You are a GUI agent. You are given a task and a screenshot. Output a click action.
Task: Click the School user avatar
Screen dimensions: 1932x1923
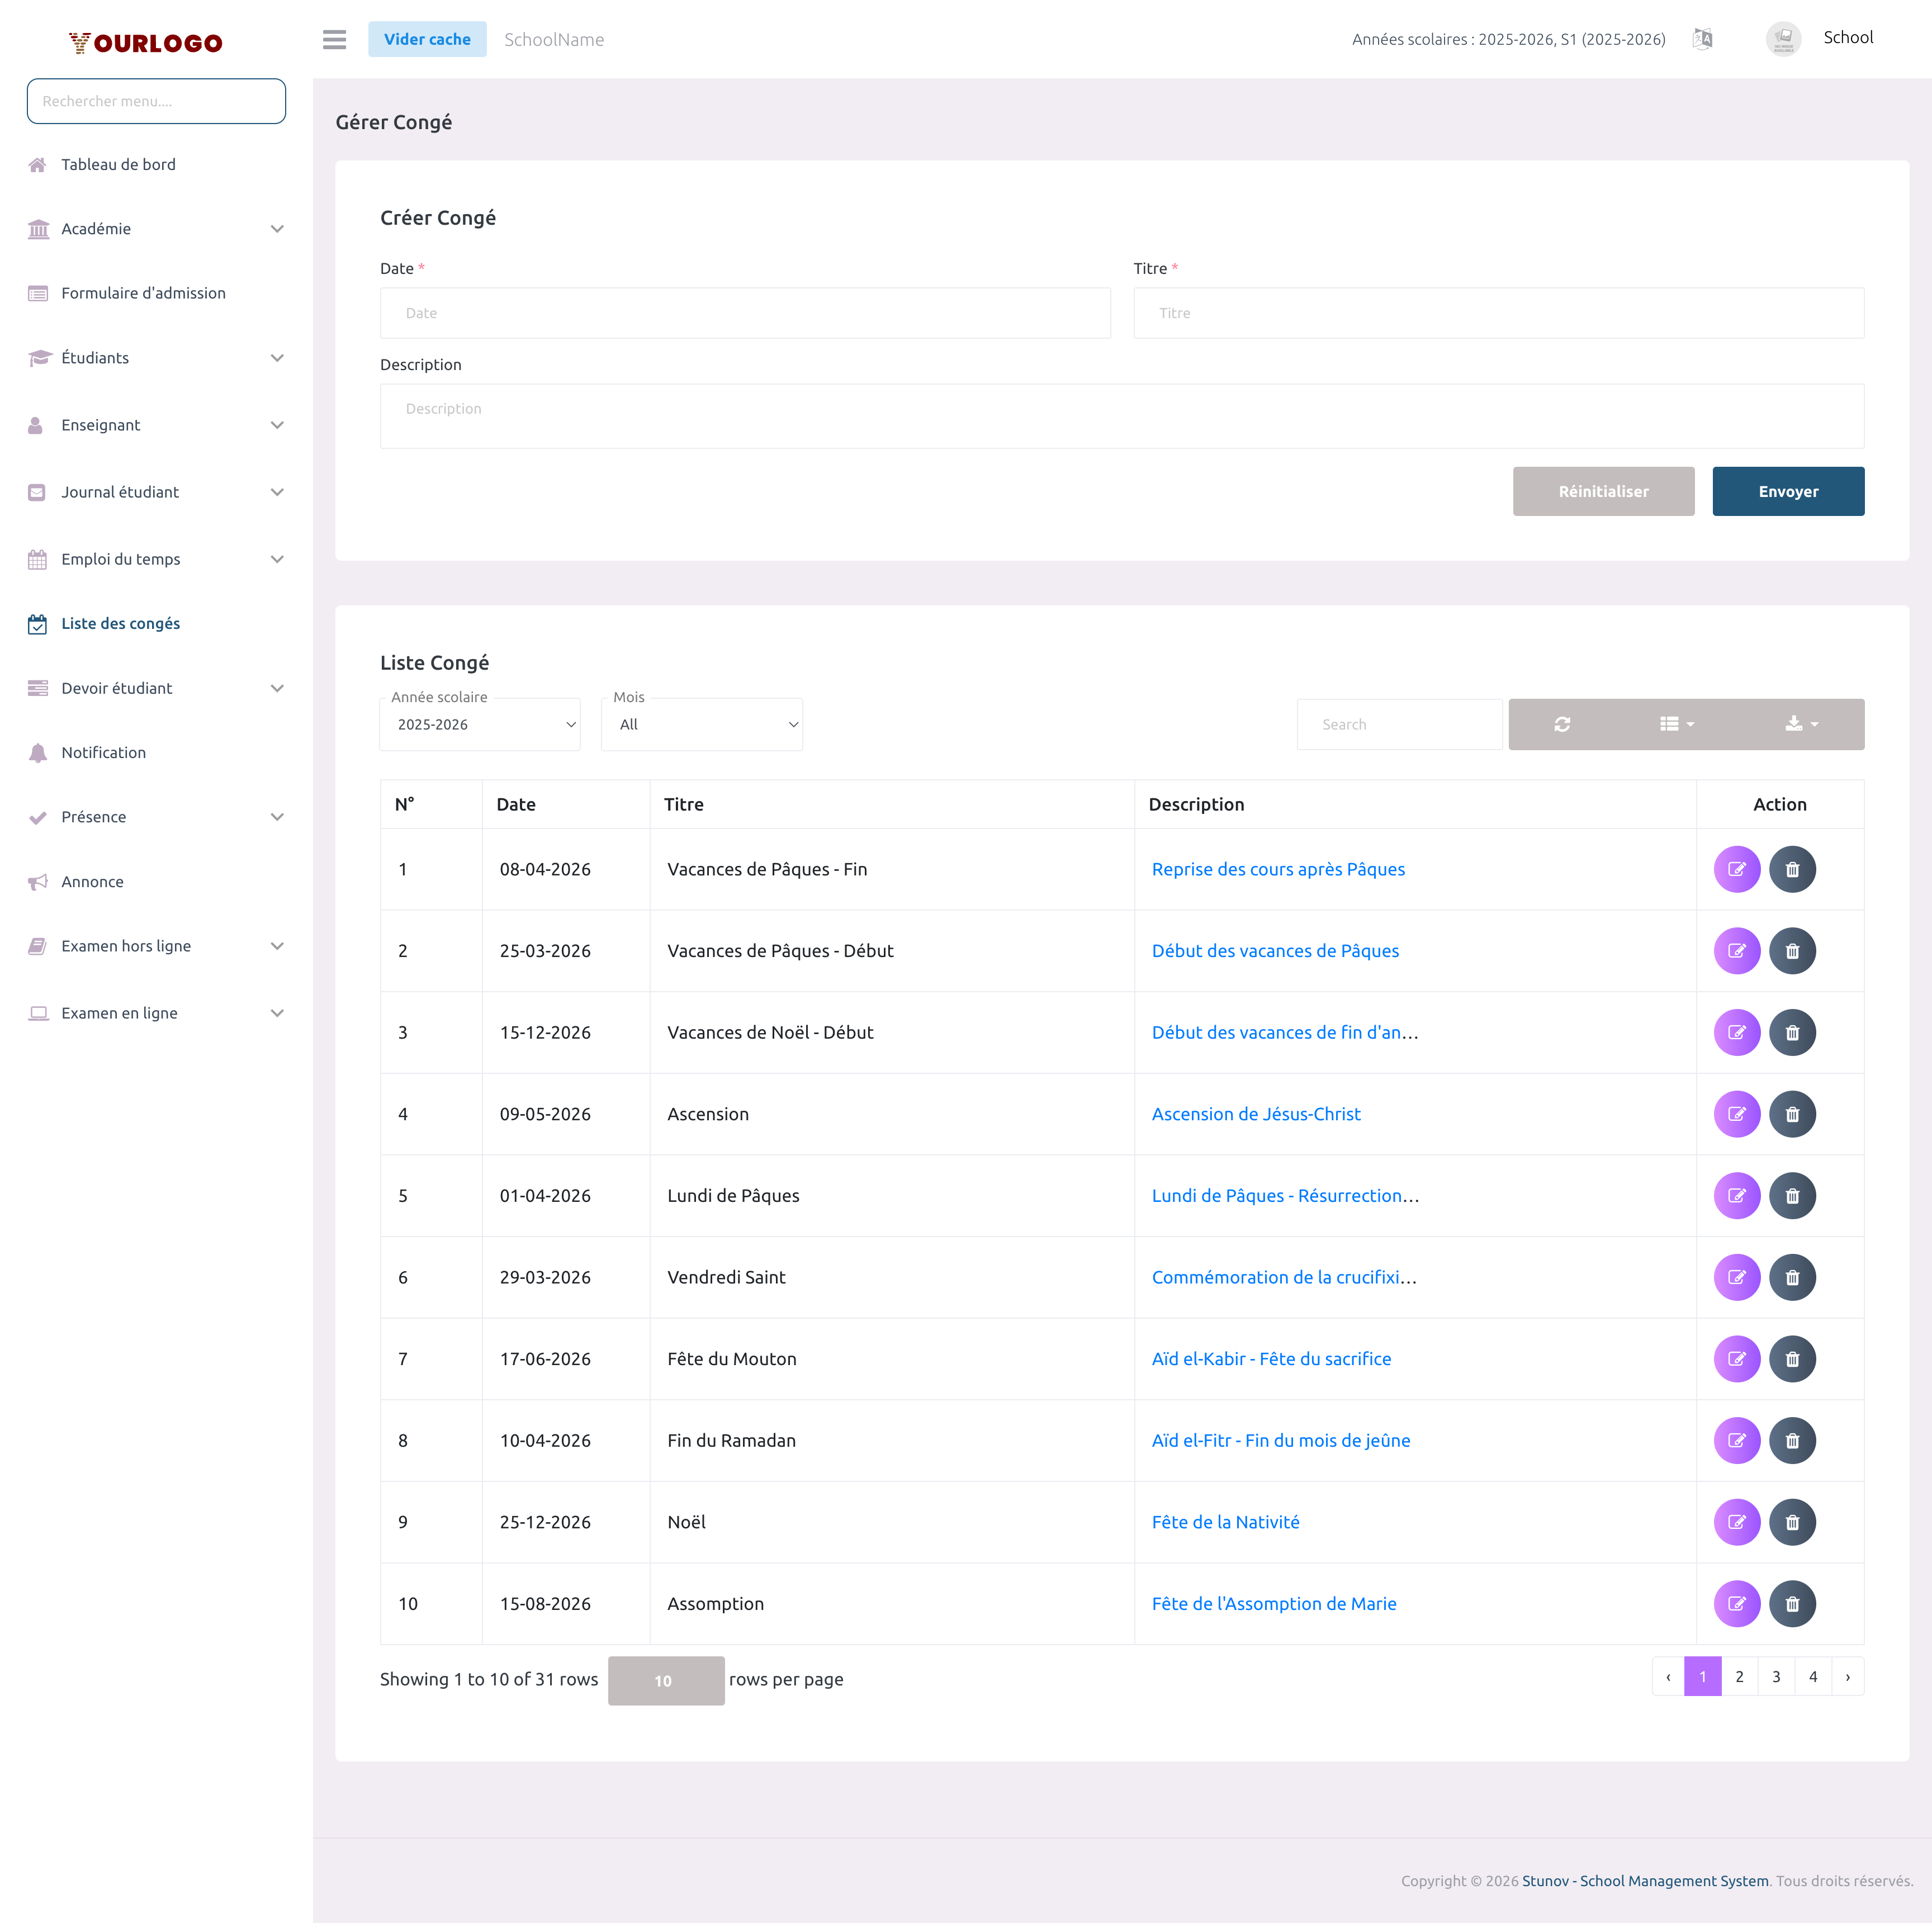1783,39
